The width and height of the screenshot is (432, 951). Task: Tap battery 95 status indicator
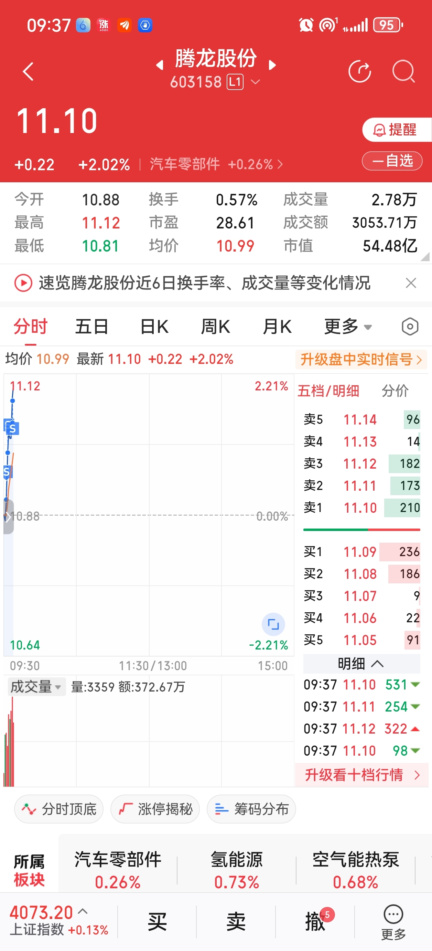click(x=388, y=25)
